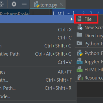Click the Python Package folder icon

tap(79, 43)
